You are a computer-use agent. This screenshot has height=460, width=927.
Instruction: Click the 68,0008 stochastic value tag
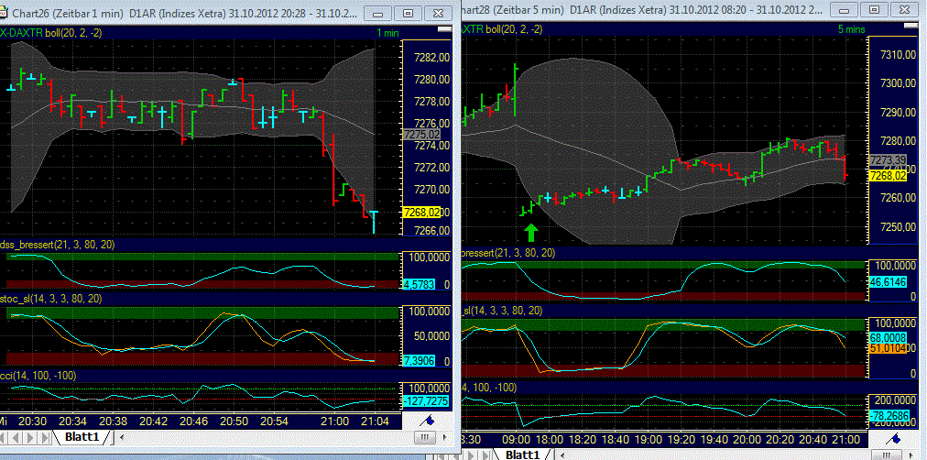point(888,337)
